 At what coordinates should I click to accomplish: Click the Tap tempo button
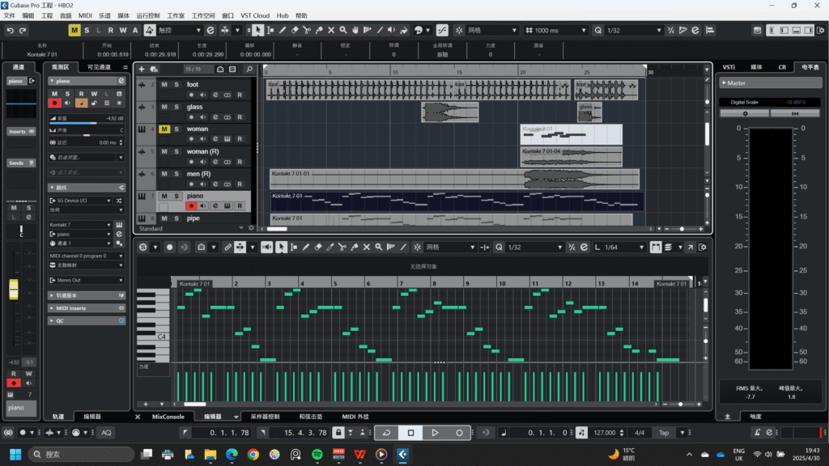[x=664, y=433]
